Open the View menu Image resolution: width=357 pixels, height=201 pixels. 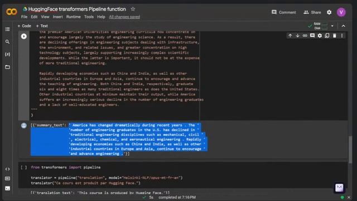pyautogui.click(x=45, y=17)
